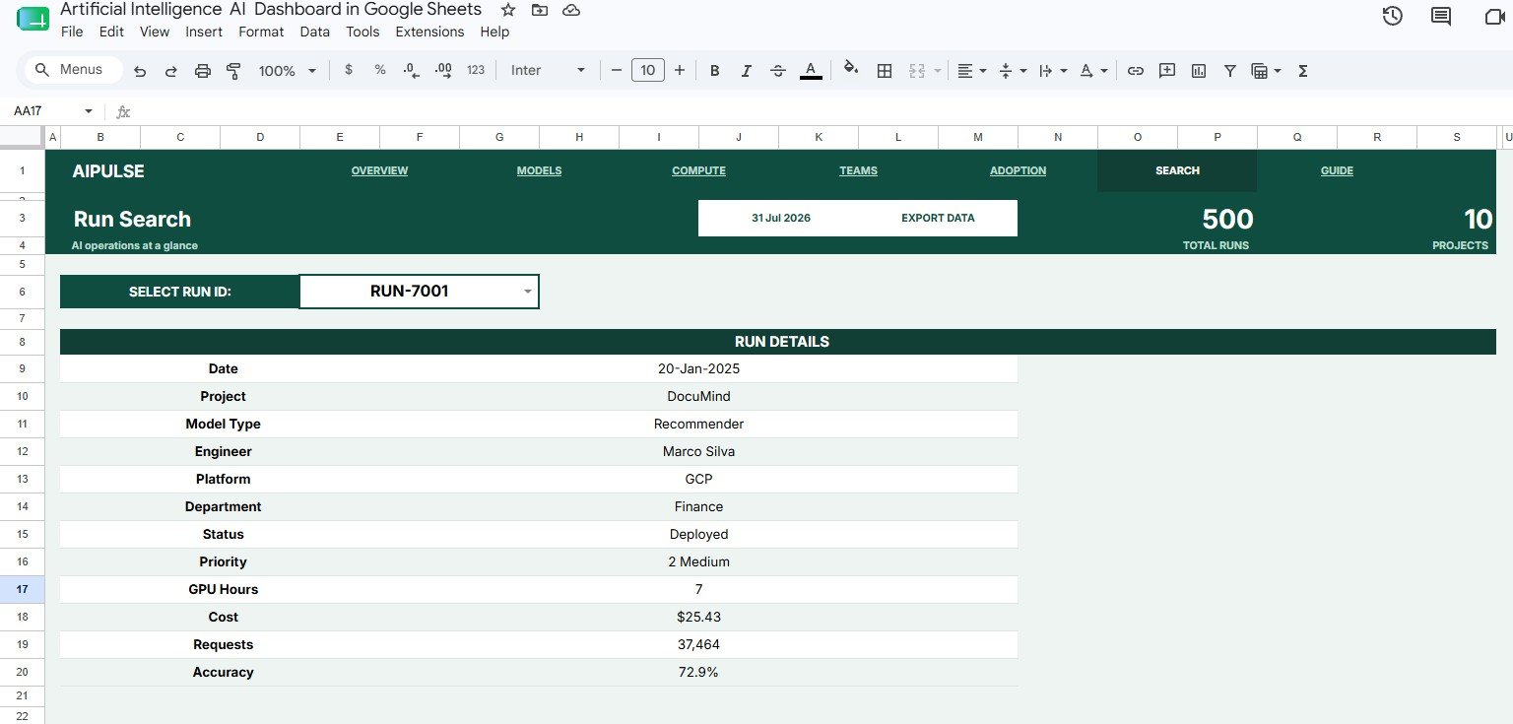Open the Format menu
This screenshot has height=724, width=1513.
(261, 32)
